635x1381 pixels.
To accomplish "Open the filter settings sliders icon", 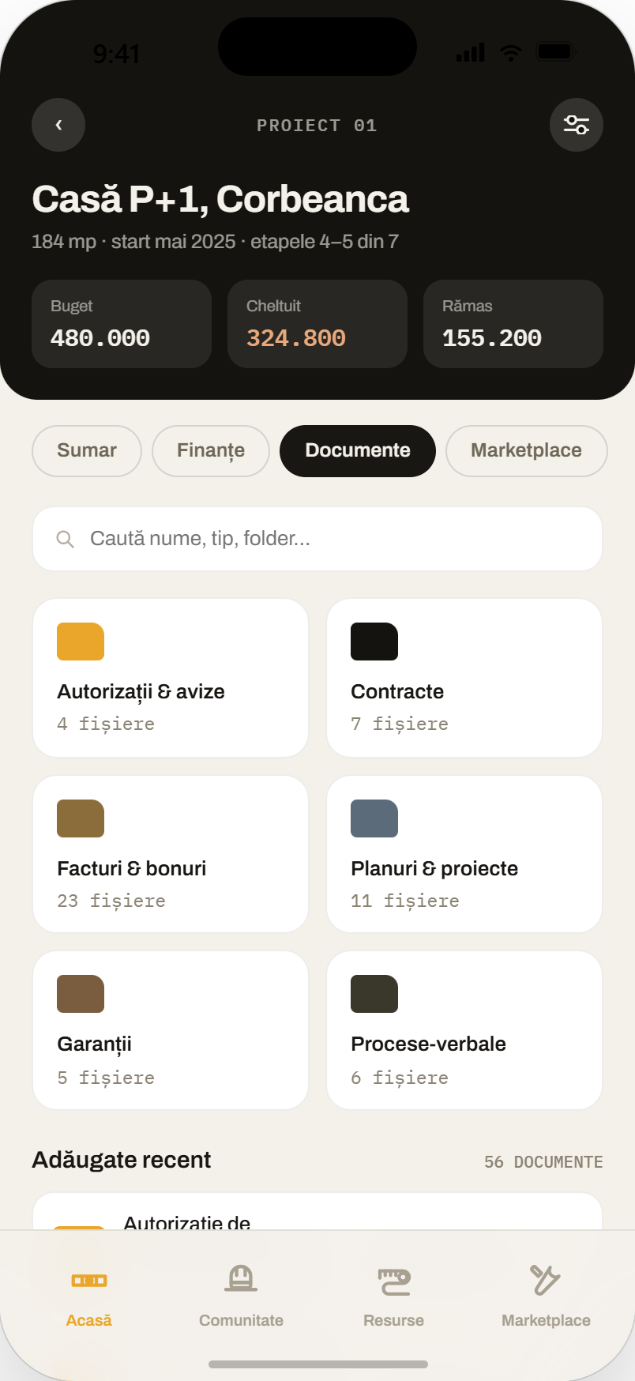I will click(577, 125).
